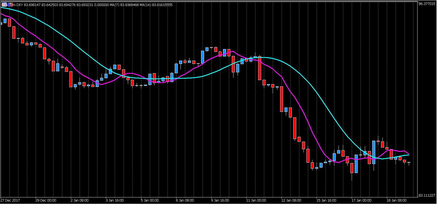The height and width of the screenshot is (204, 437).
Task: Select the 18 Jan 08:00 time label
Action: pos(396,200)
